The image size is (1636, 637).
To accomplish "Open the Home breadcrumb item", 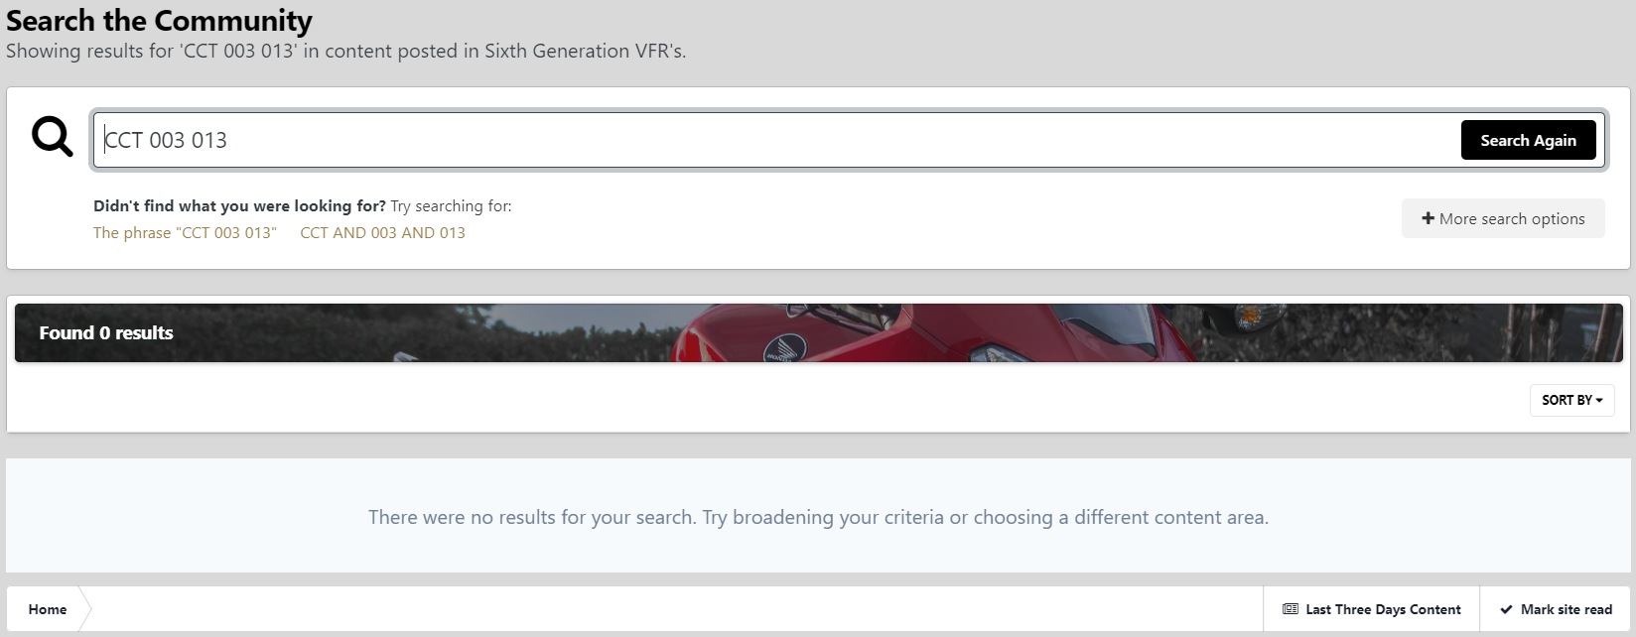I will click(x=48, y=609).
